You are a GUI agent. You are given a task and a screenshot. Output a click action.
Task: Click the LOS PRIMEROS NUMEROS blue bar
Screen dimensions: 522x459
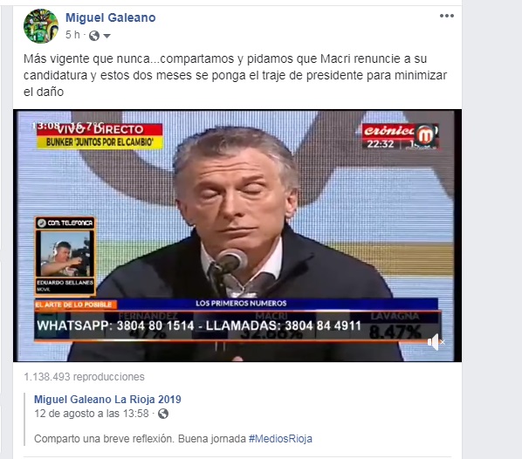tap(241, 303)
